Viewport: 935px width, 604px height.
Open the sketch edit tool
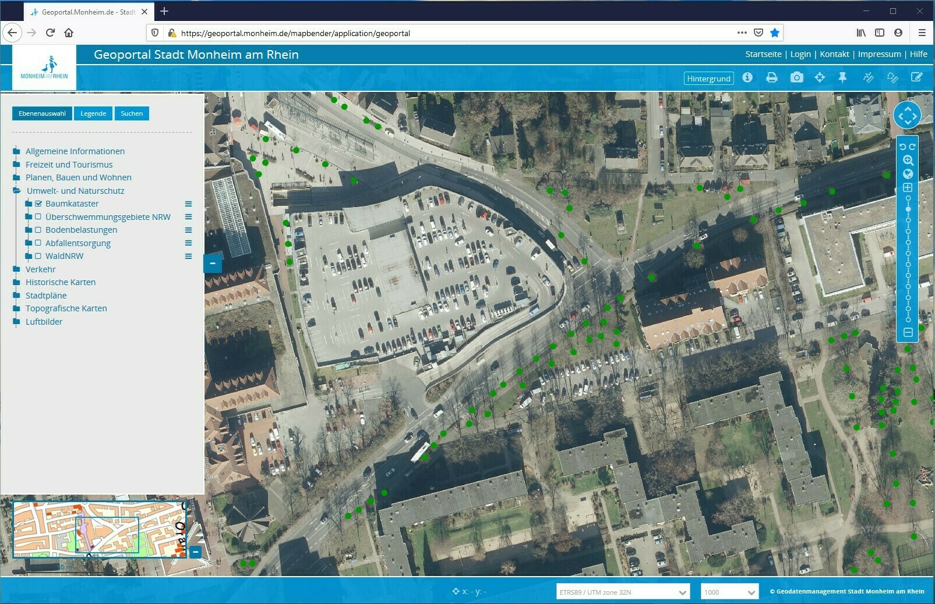point(916,77)
